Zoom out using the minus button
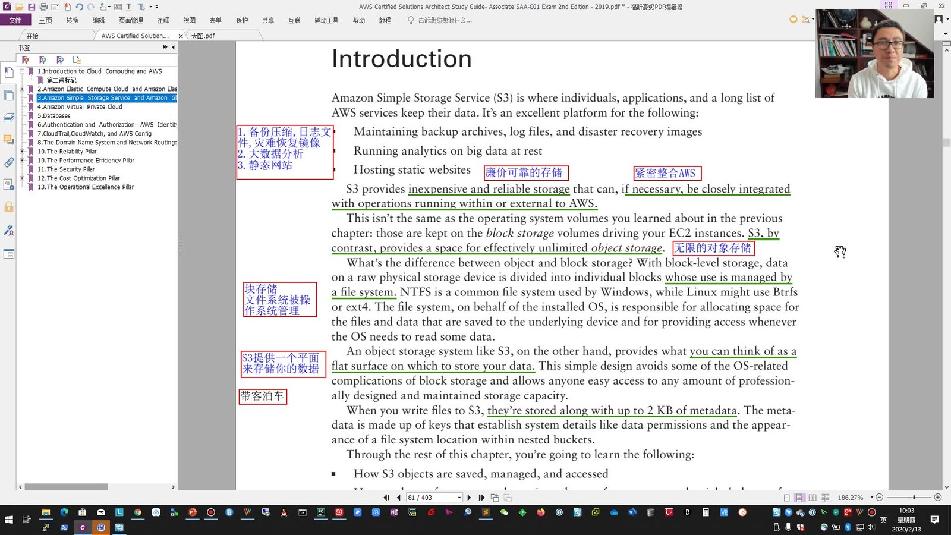This screenshot has width=951, height=535. pyautogui.click(x=880, y=497)
